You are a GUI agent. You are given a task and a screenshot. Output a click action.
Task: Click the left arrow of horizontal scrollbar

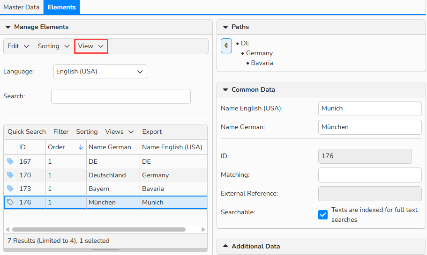(7, 229)
